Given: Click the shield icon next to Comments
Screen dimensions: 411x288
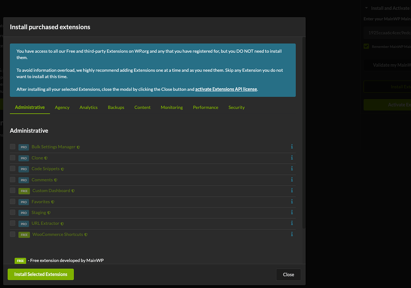Looking at the screenshot, I should (56, 179).
